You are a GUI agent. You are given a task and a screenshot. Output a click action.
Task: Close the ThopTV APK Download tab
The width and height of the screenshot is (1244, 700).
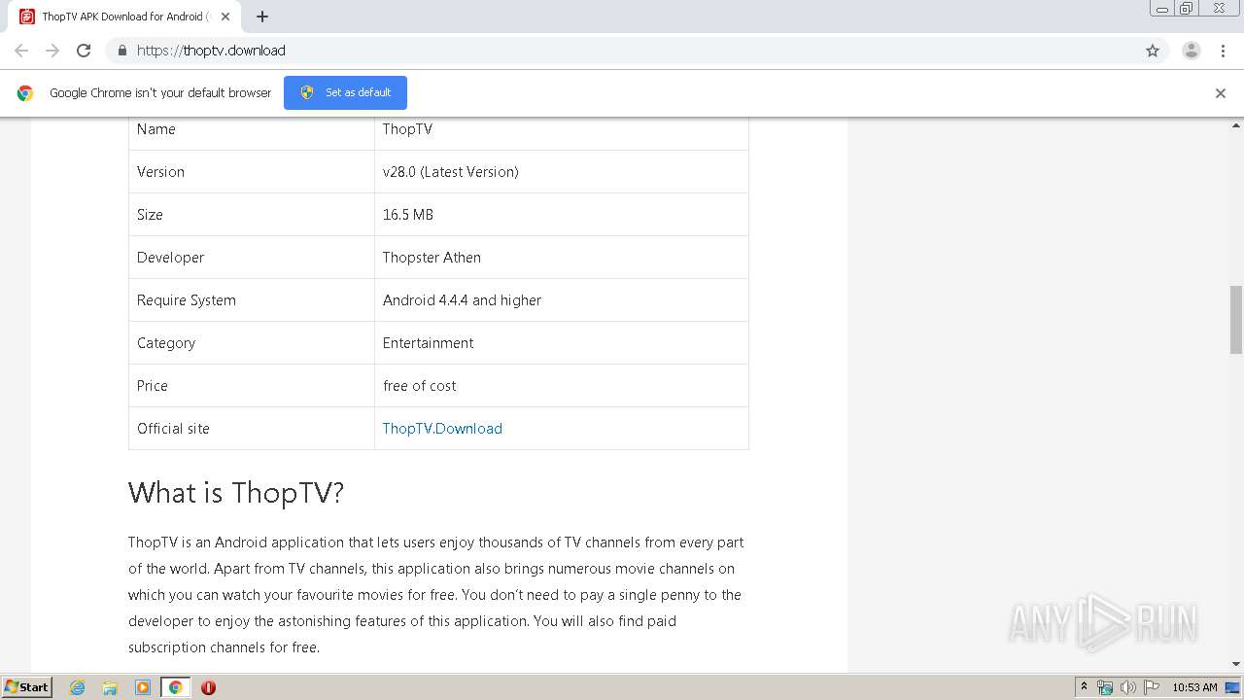point(225,17)
